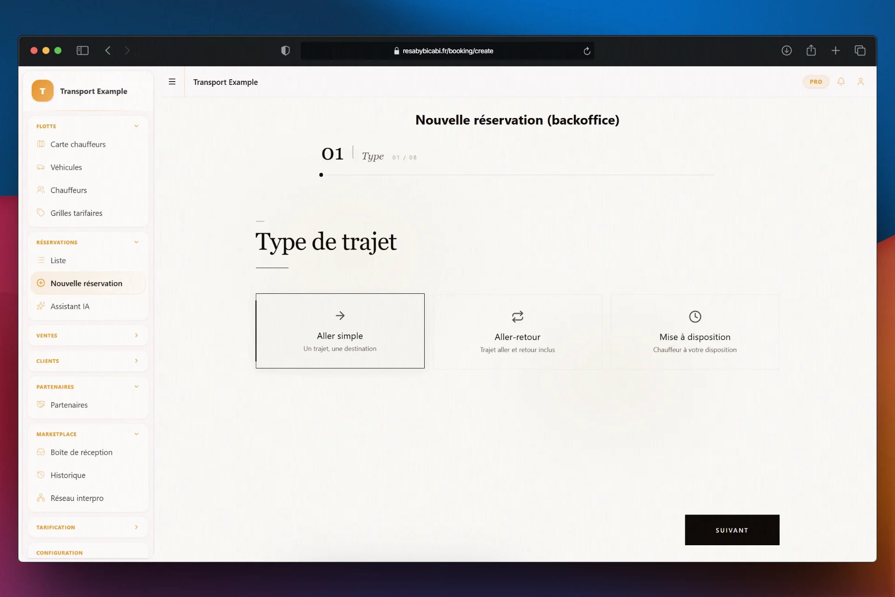Image resolution: width=895 pixels, height=597 pixels.
Task: Click the Nouvelle réservation plus-circle icon
Action: click(x=41, y=283)
